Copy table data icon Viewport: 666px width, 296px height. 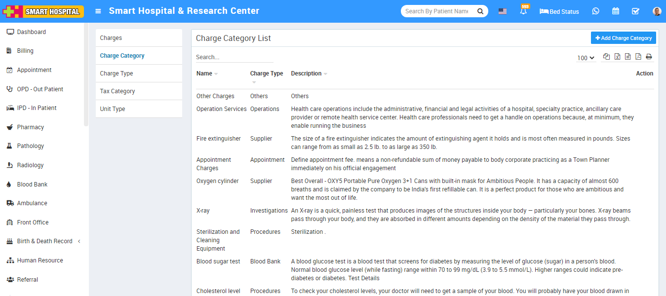(x=606, y=57)
